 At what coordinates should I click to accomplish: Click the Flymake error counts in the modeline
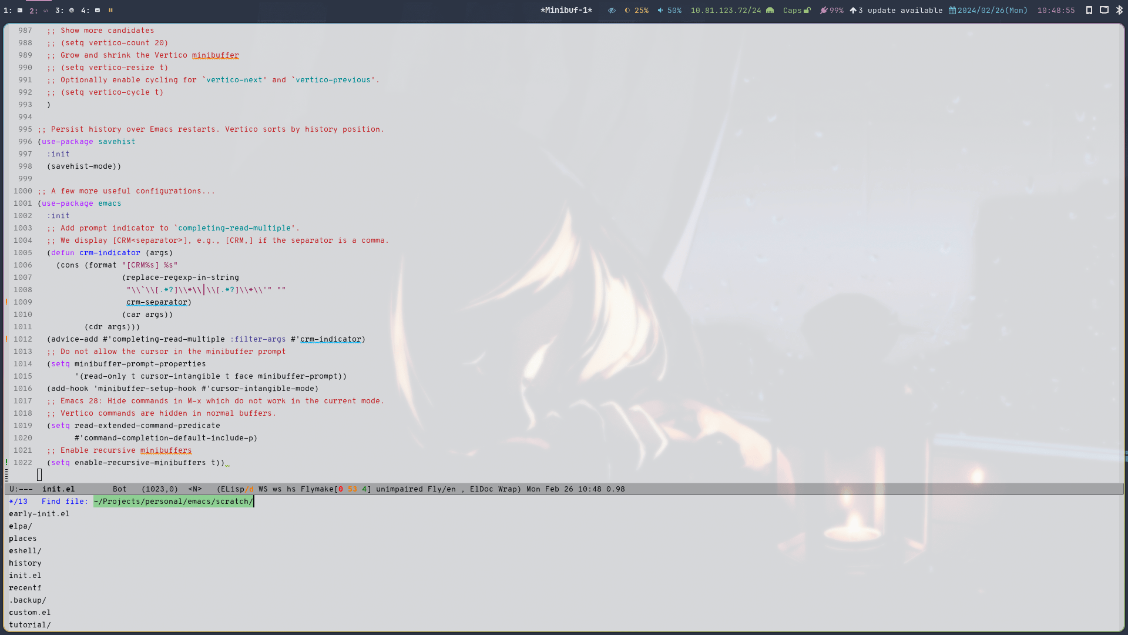click(x=352, y=489)
